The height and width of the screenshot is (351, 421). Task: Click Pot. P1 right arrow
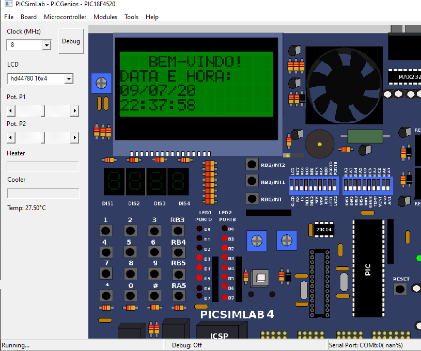click(x=74, y=111)
